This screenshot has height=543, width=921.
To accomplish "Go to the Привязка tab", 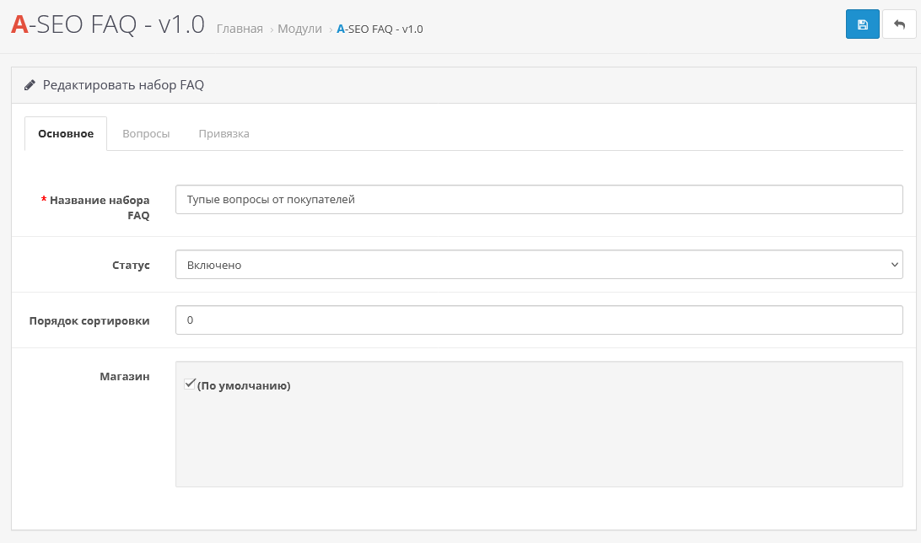I will 224,134.
